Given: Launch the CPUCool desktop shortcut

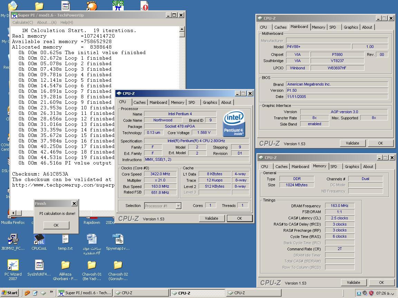Looking at the screenshot, I should [39, 242].
